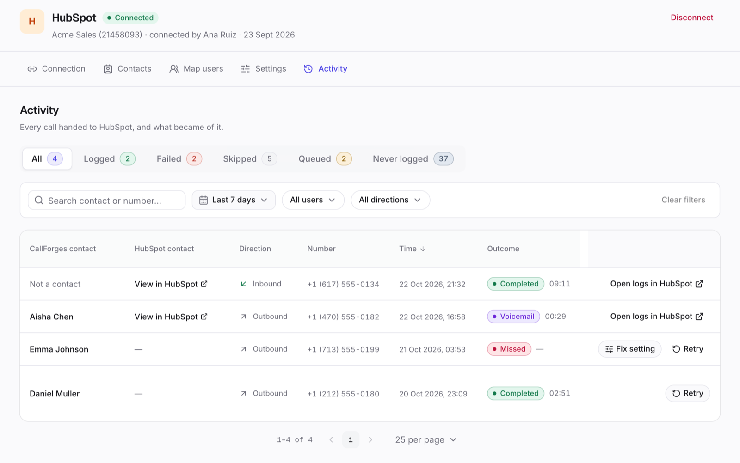Click the Inbound arrow icon on first row
Screen dimensions: 740x463
coord(244,284)
